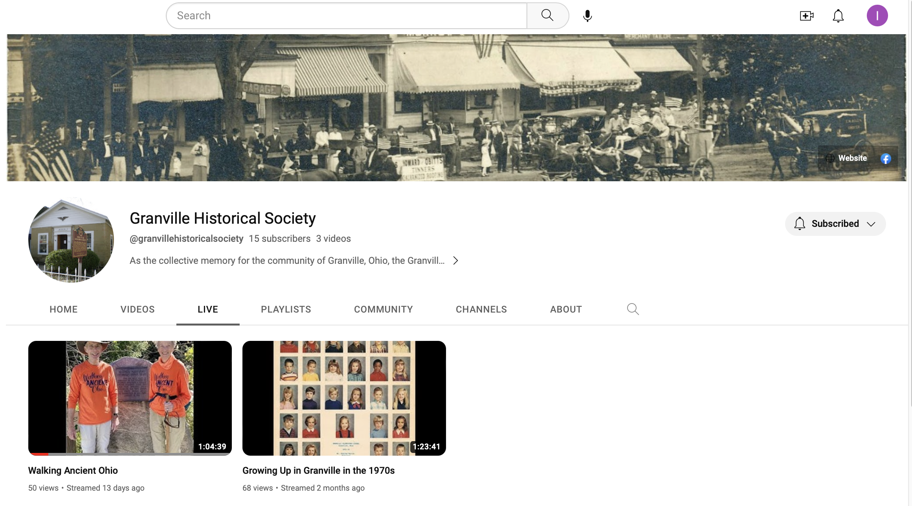Open the notifications bell in header
This screenshot has height=506, width=912.
(838, 16)
